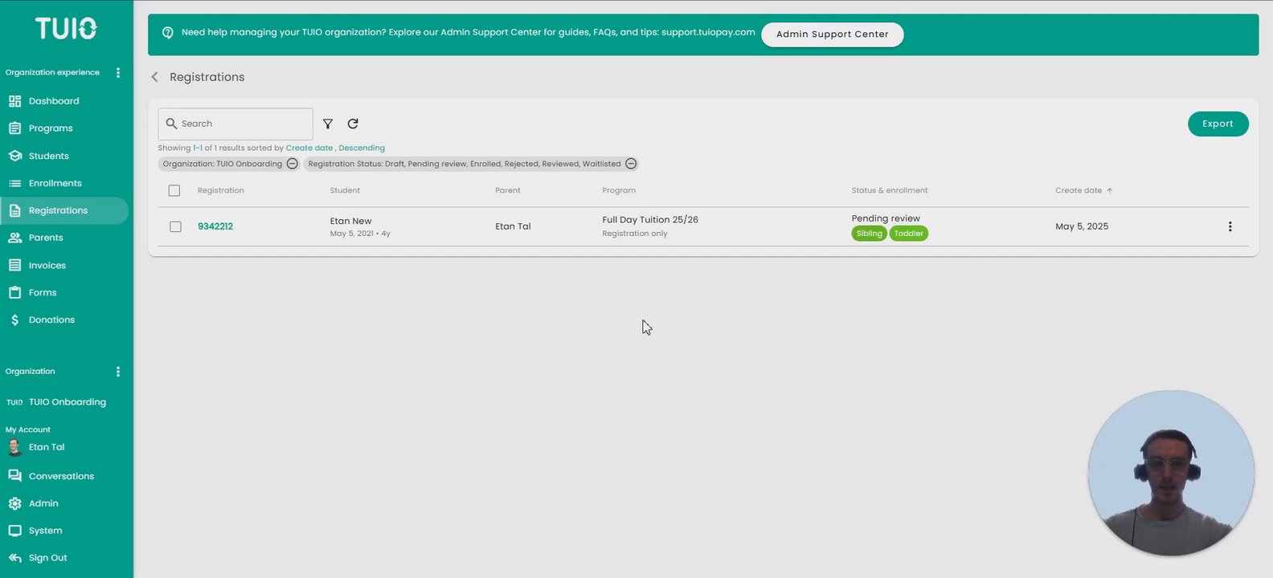Click student name Etan New
The height and width of the screenshot is (578, 1273).
(x=351, y=221)
